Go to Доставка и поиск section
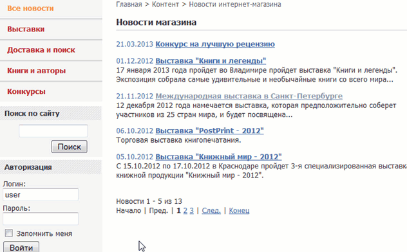The width and height of the screenshot is (407, 252). click(x=41, y=50)
